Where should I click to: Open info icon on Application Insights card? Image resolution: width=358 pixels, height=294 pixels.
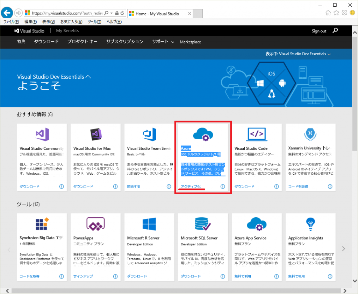pyautogui.click(x=330, y=276)
